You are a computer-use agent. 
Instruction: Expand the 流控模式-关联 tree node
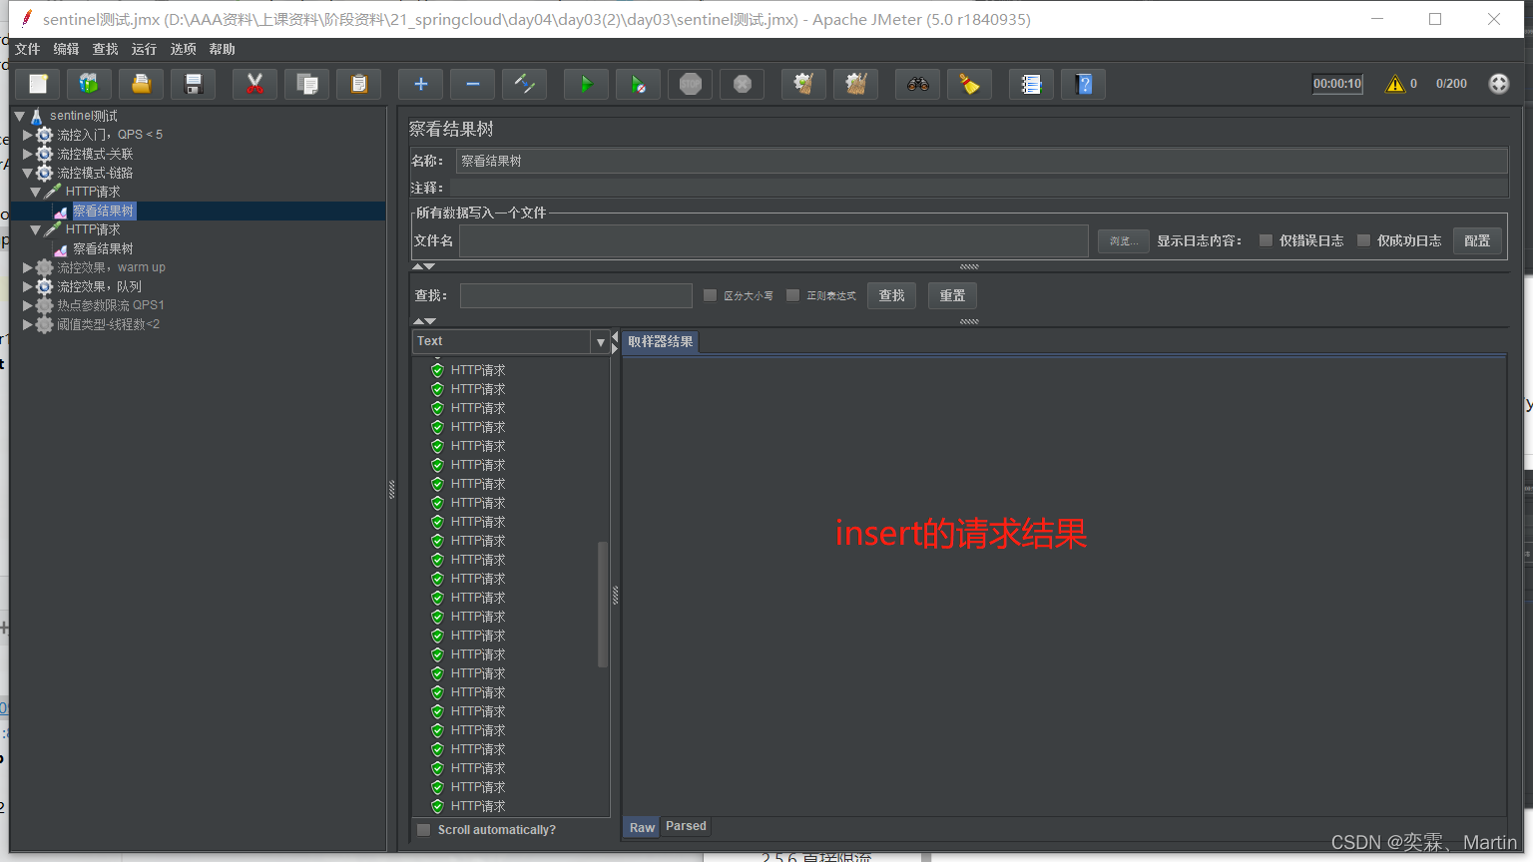tap(28, 154)
